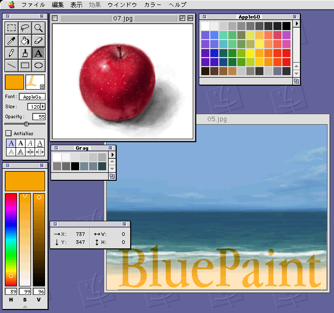Screen dimensions: 334x313
Task: Click the Saturation slider strip
Action: click(25, 240)
